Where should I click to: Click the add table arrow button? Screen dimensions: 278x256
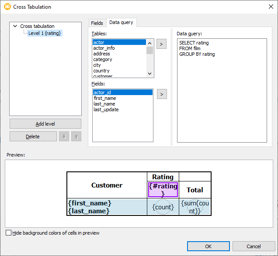pyautogui.click(x=161, y=44)
